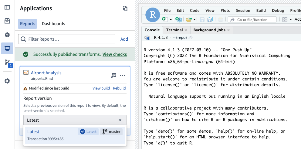Image resolution: width=301 pixels, height=149 pixels.
Task: Switch to the Console tab
Action: coord(152,30)
